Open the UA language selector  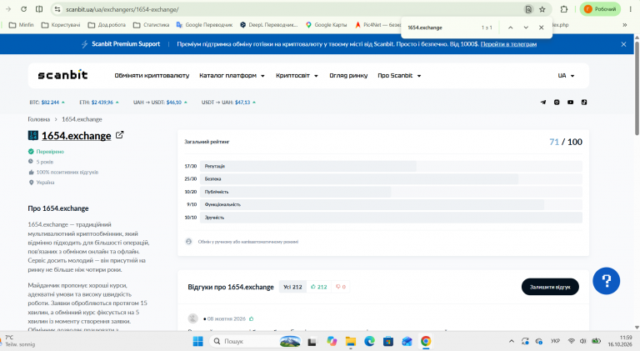tap(566, 76)
